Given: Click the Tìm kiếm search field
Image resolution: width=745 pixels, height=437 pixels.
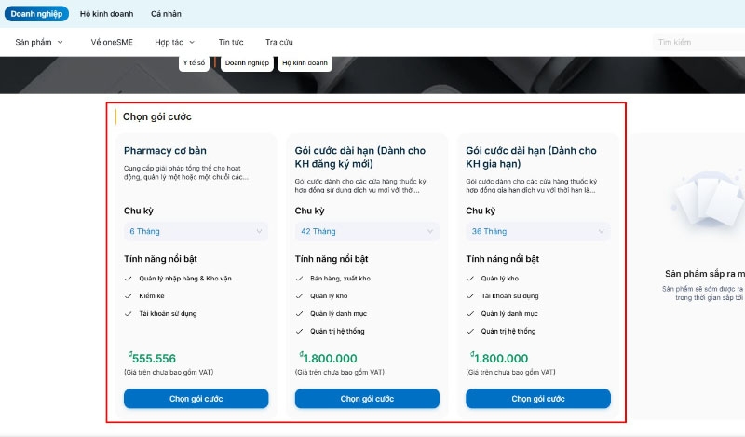Looking at the screenshot, I should [698, 42].
